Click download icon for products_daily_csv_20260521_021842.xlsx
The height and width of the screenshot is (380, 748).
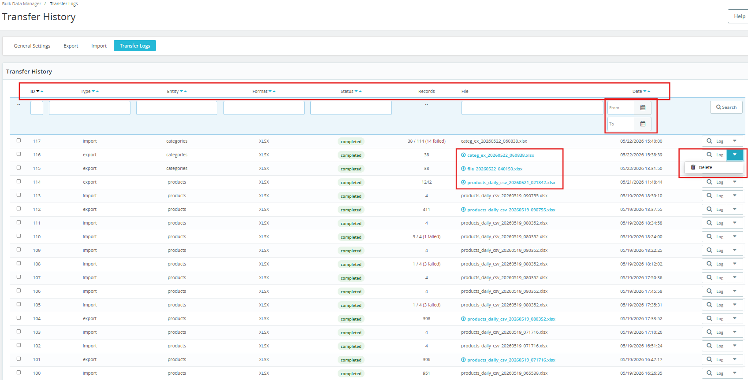tap(463, 182)
